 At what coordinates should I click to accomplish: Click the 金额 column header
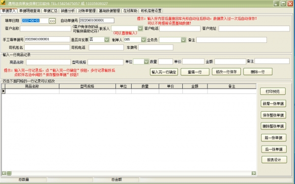coord(195,86)
